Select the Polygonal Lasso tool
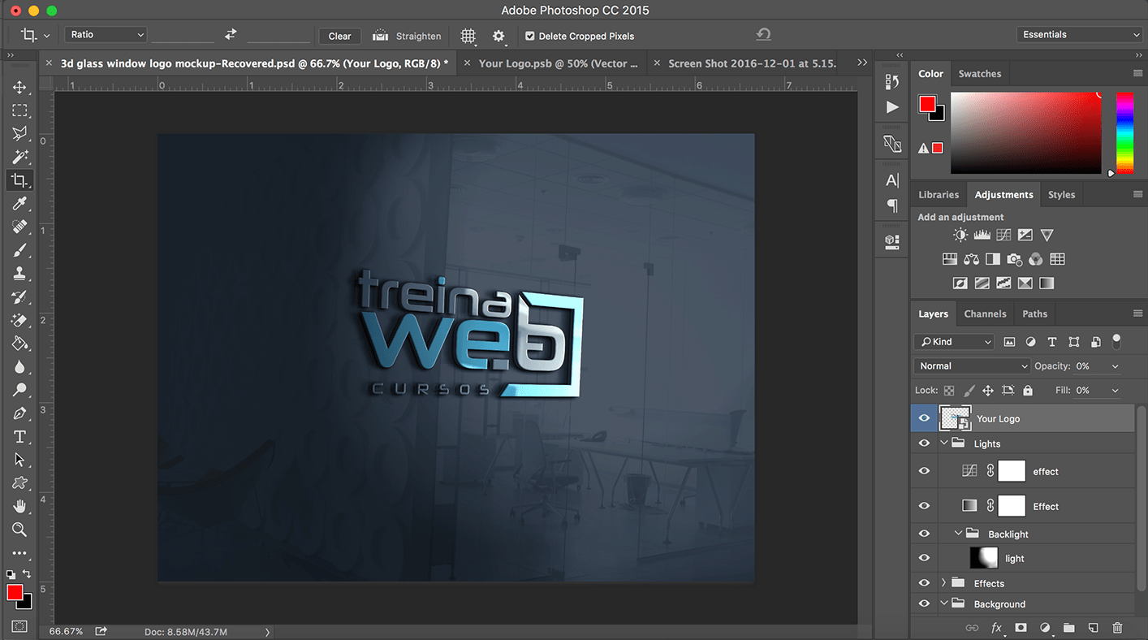Image resolution: width=1148 pixels, height=640 pixels. tap(19, 133)
